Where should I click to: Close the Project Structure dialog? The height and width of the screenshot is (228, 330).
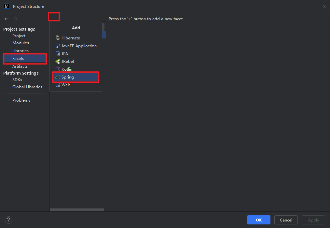324,7
